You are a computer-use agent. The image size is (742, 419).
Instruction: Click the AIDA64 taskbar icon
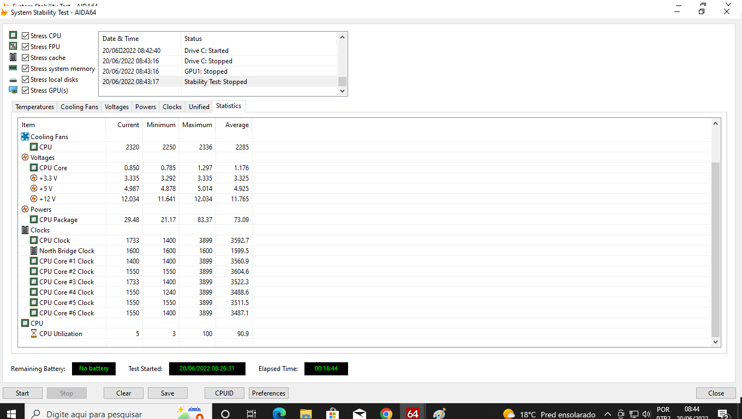(413, 414)
